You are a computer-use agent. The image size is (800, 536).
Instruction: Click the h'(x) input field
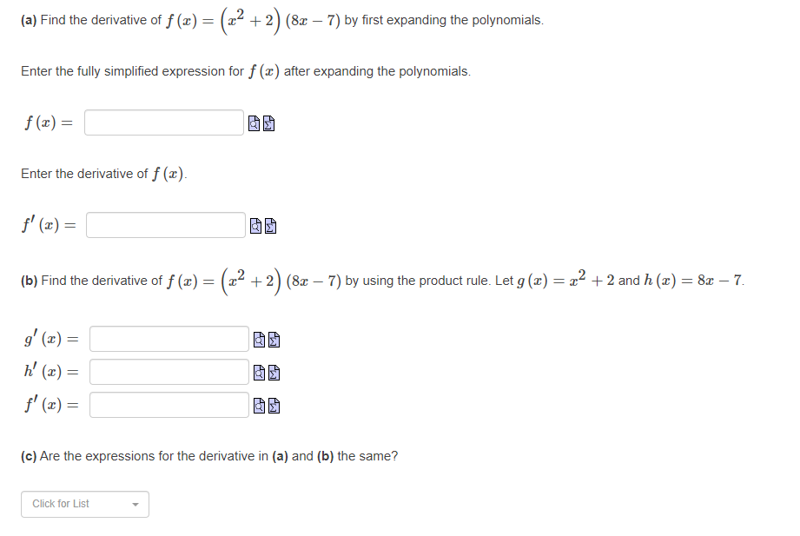[169, 372]
